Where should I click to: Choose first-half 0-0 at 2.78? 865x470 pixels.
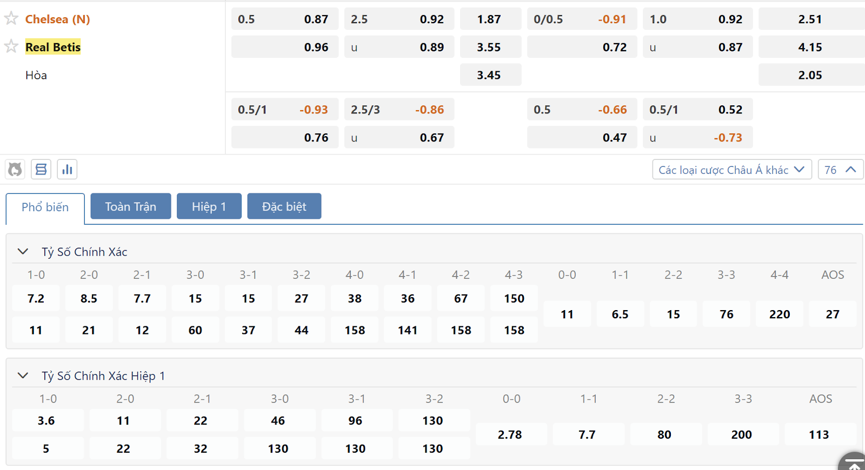click(511, 434)
